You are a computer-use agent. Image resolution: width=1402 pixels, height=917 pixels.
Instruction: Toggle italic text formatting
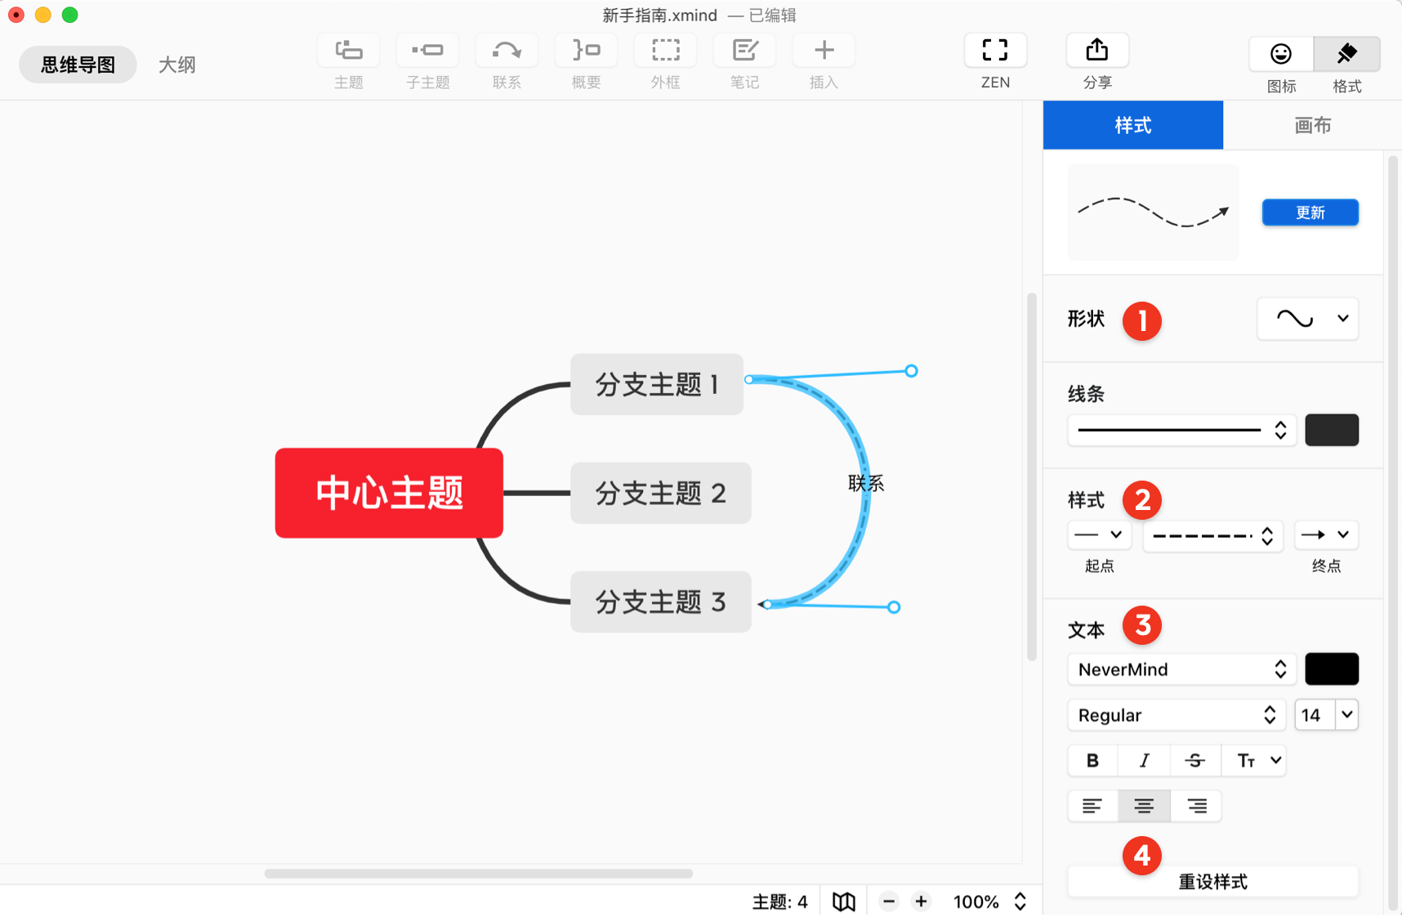[1144, 761]
